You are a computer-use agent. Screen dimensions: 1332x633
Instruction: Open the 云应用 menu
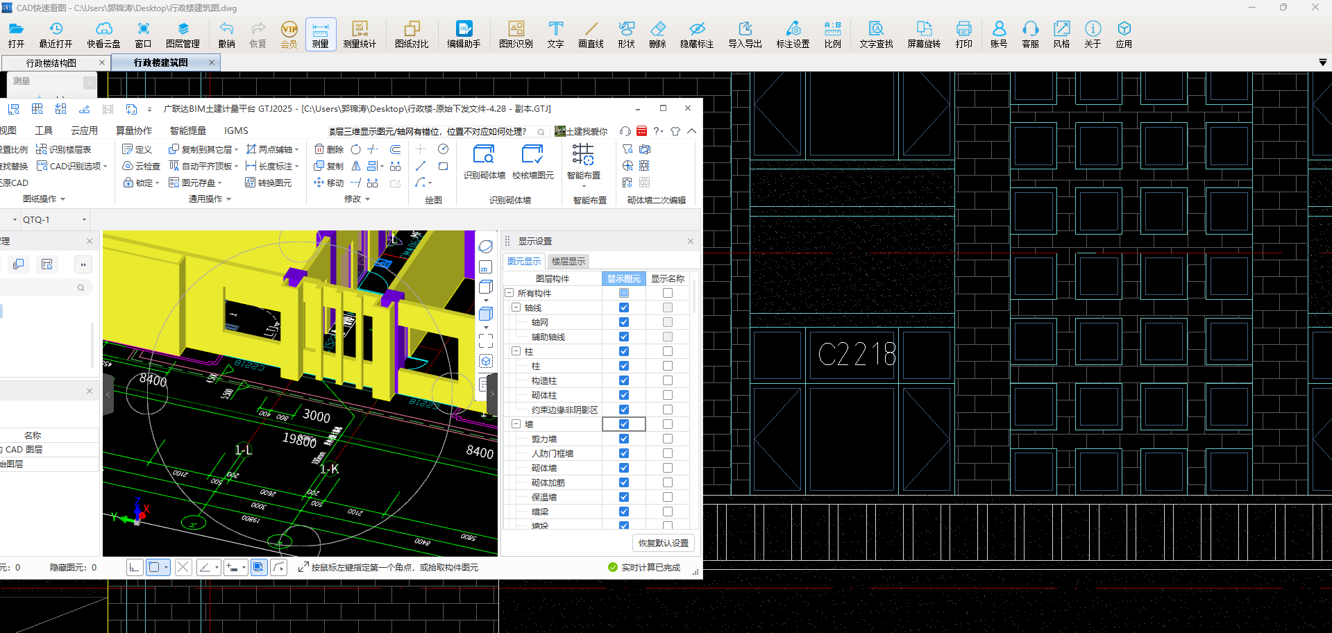(84, 130)
